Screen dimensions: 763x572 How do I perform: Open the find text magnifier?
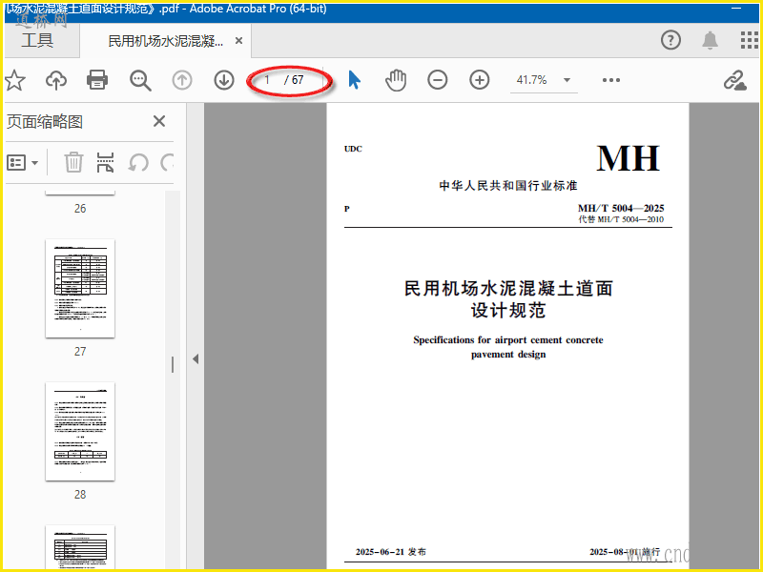click(140, 80)
